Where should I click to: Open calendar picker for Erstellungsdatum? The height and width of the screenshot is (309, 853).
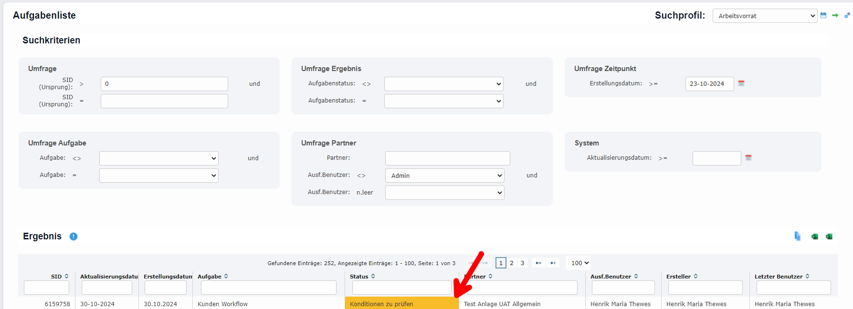tap(741, 83)
